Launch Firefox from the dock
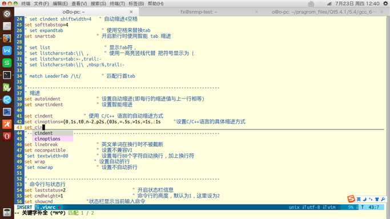This screenshot has height=219, width=390. tap(7, 38)
